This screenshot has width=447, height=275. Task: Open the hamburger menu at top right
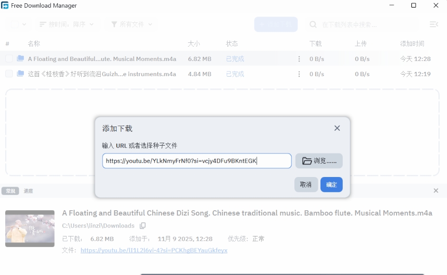pos(434,24)
